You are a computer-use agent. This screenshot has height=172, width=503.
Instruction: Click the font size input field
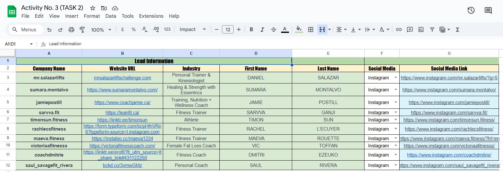(x=228, y=29)
